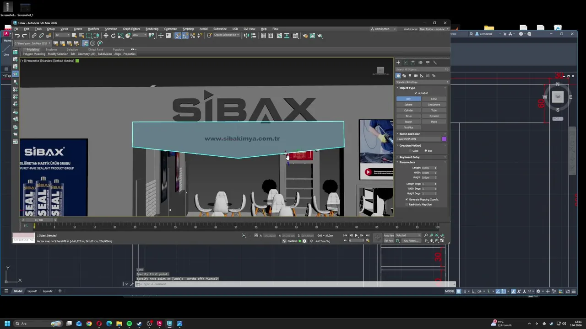The width and height of the screenshot is (586, 329).
Task: Click the Zoom magnifier viewport icon
Action: pyautogui.click(x=426, y=235)
